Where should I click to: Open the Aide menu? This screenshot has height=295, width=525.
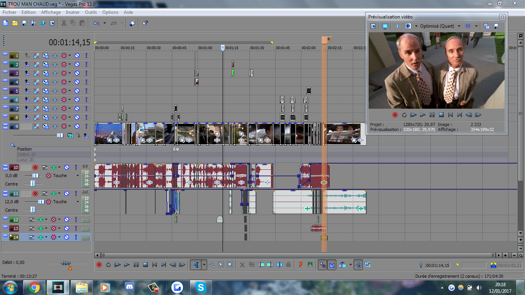click(x=128, y=12)
